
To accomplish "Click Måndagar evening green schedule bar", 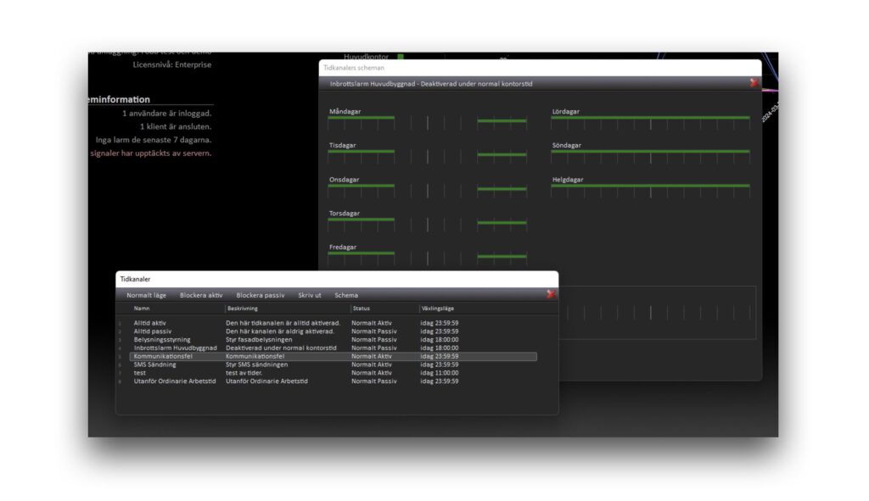I will (502, 120).
